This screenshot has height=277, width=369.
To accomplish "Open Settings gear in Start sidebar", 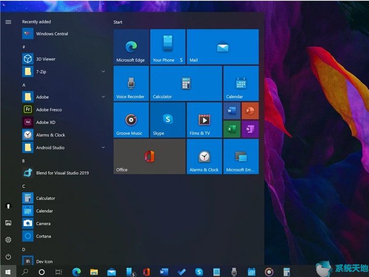I will (x=8, y=240).
